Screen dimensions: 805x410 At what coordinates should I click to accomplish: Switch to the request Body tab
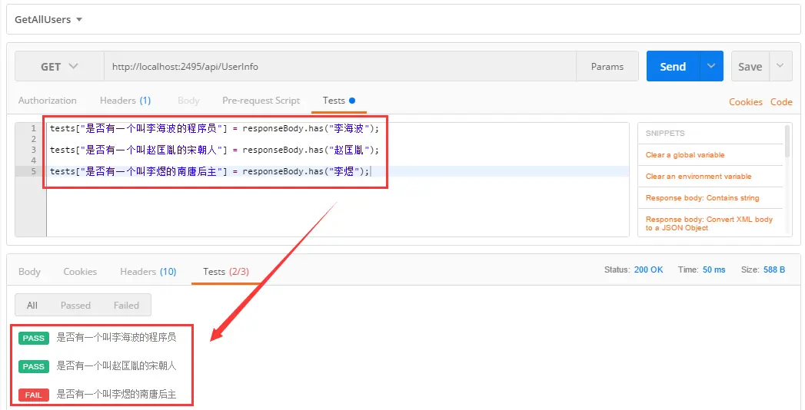188,101
